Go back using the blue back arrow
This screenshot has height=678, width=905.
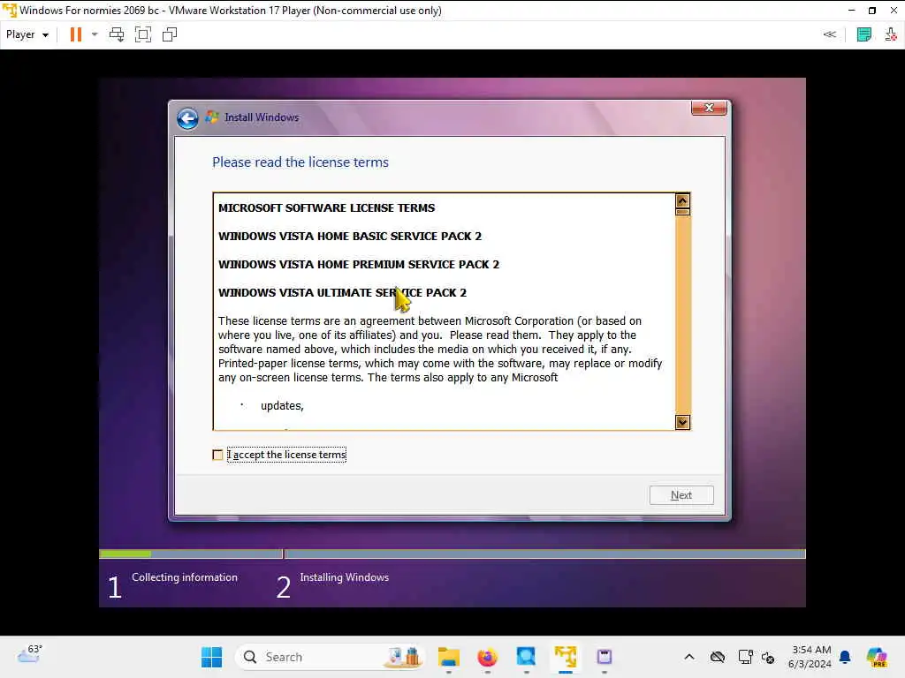pyautogui.click(x=187, y=119)
